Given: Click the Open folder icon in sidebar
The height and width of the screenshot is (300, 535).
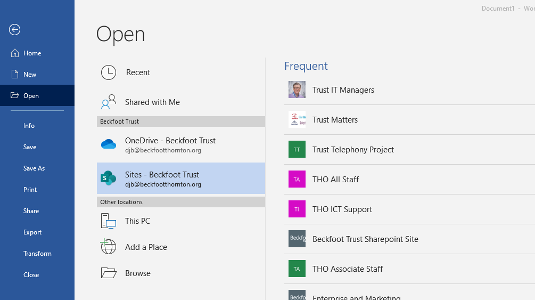Looking at the screenshot, I should click(14, 95).
